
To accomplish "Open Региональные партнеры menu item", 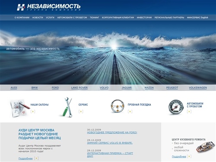I will pos(169,18).
